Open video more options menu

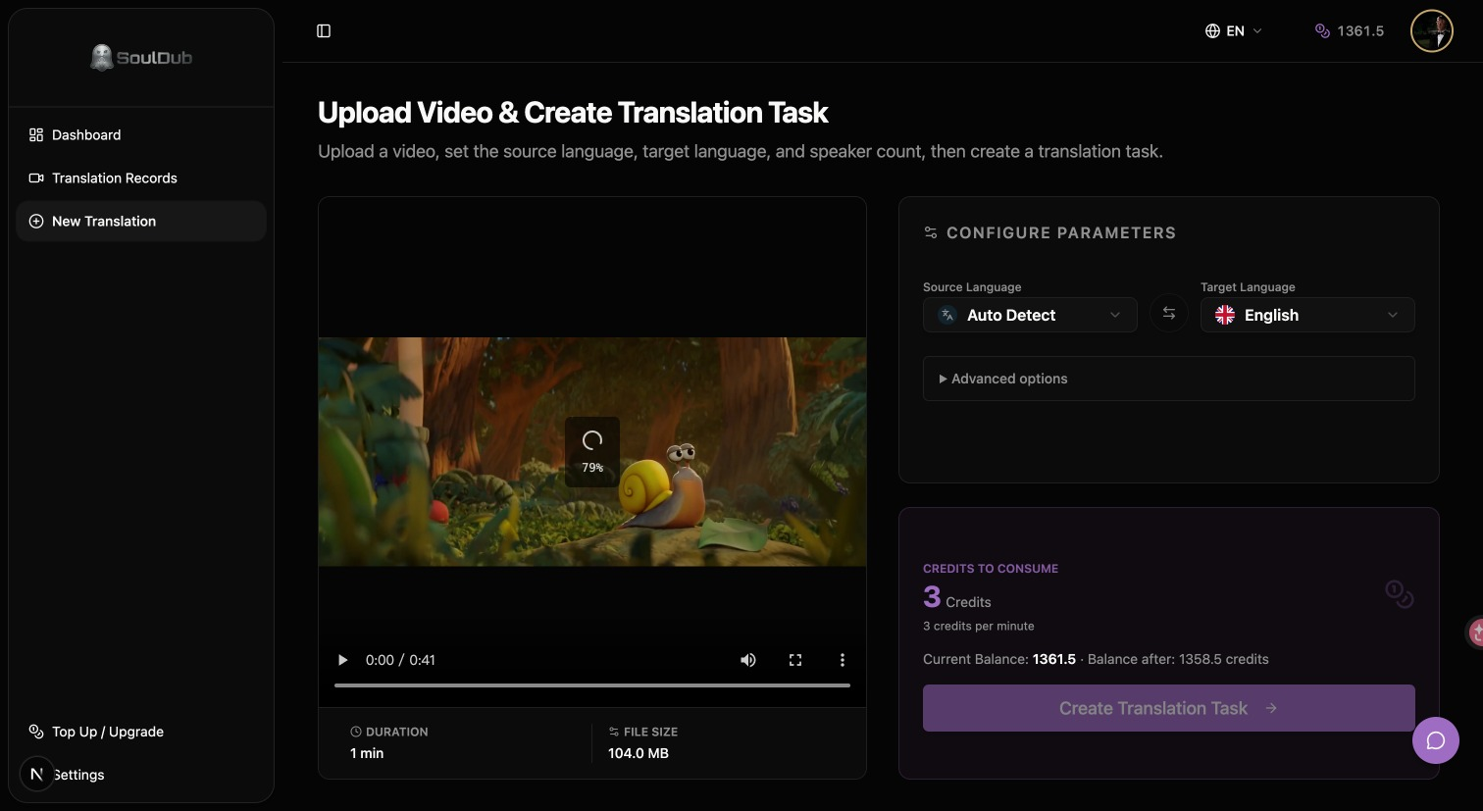(x=842, y=660)
